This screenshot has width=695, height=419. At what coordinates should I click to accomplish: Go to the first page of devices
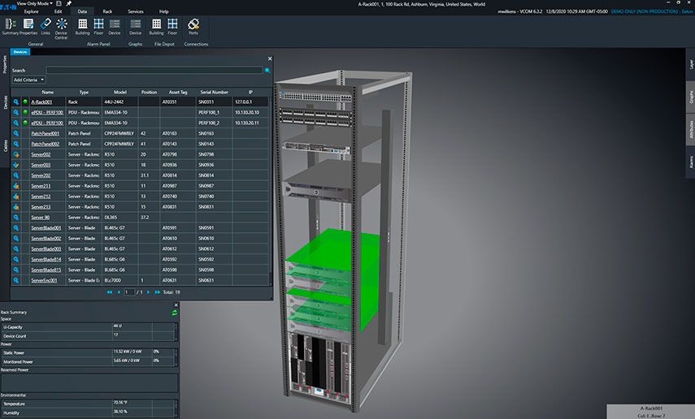pyautogui.click(x=109, y=292)
